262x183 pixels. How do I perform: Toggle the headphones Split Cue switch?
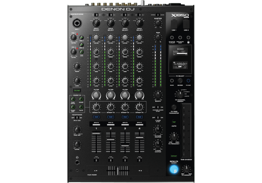[77, 118]
